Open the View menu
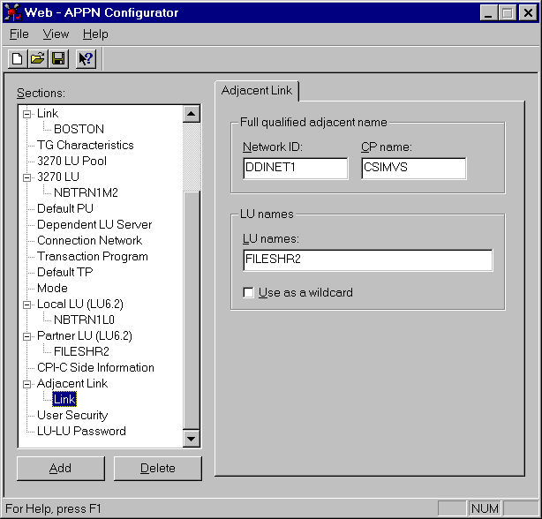 pos(56,34)
